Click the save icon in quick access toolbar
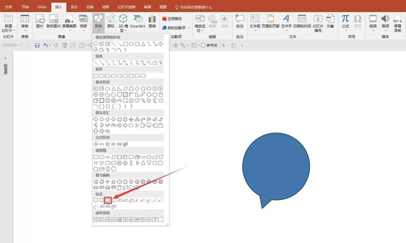Screen dimensions: 406x243 [37, 45]
